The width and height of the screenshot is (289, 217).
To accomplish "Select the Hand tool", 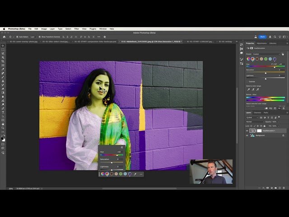I will (3, 124).
